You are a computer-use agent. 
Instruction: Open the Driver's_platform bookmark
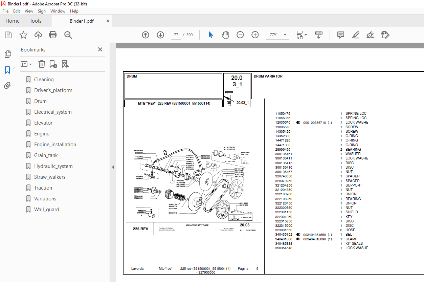pyautogui.click(x=53, y=90)
